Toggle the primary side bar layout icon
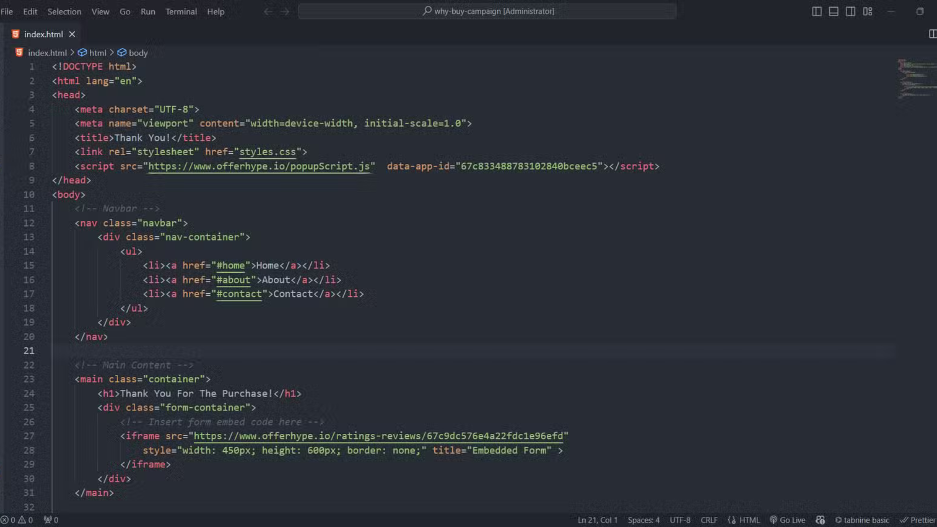Image resolution: width=937 pixels, height=527 pixels. (x=816, y=11)
